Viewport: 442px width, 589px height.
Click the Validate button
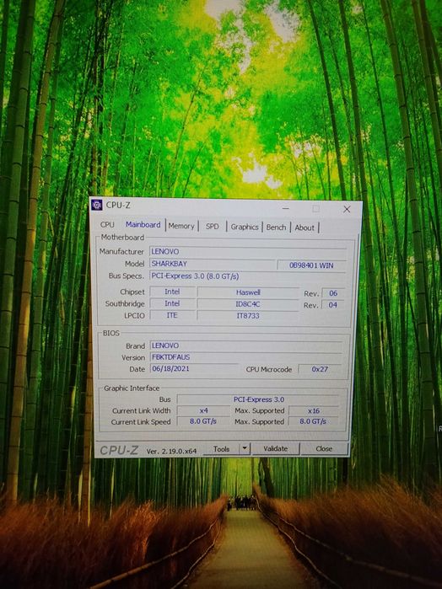pos(276,448)
